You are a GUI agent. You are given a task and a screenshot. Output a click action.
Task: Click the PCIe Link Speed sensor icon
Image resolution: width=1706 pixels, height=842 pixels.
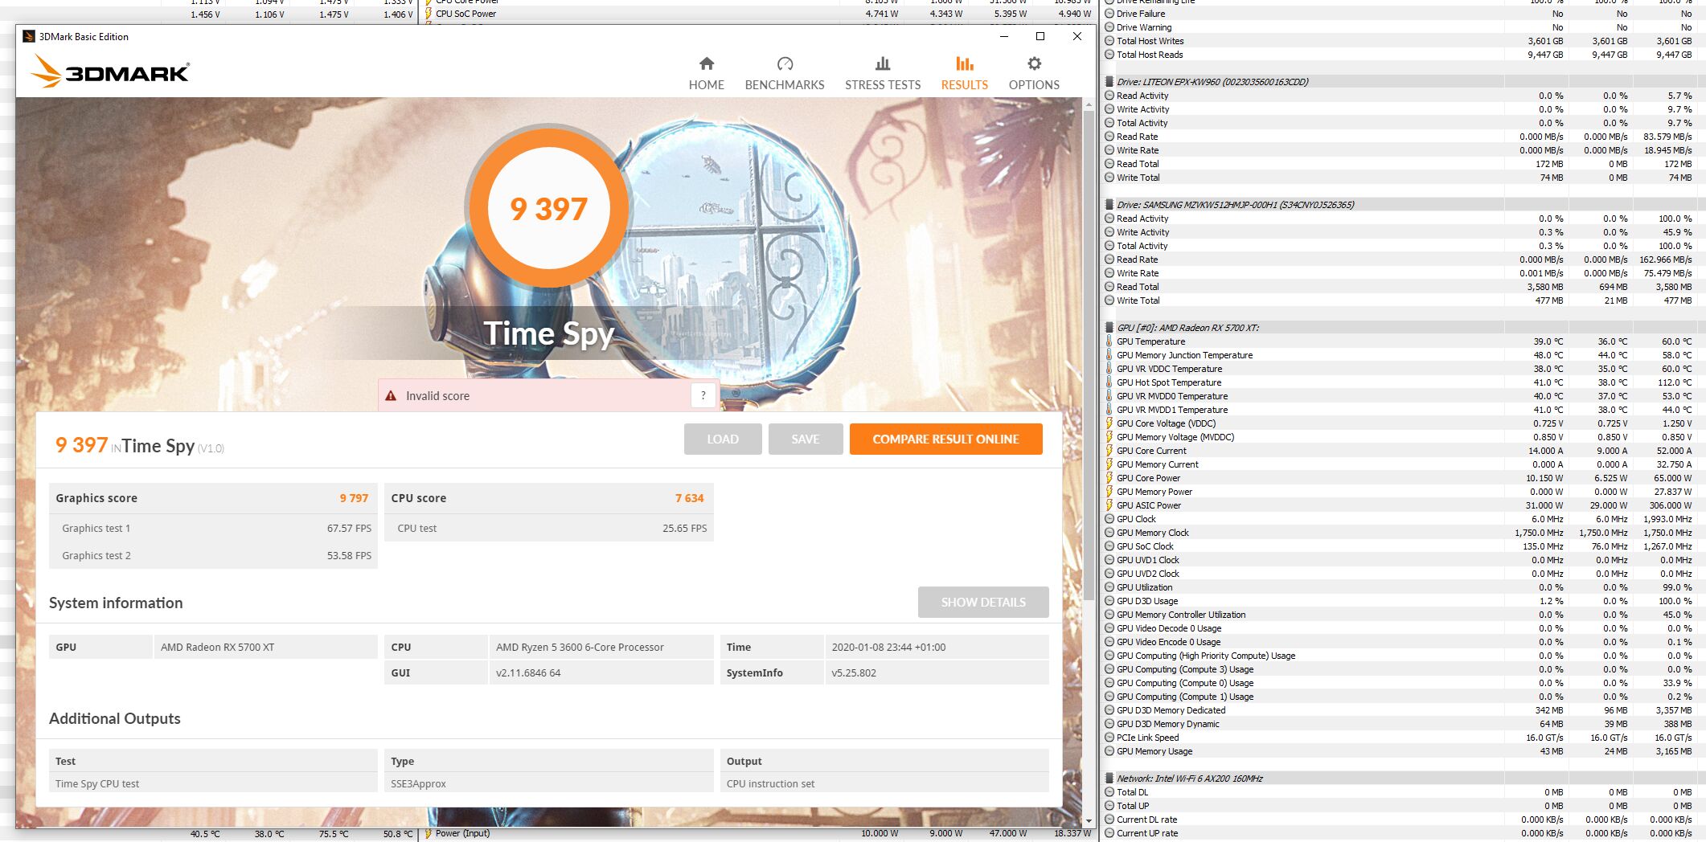tap(1109, 738)
